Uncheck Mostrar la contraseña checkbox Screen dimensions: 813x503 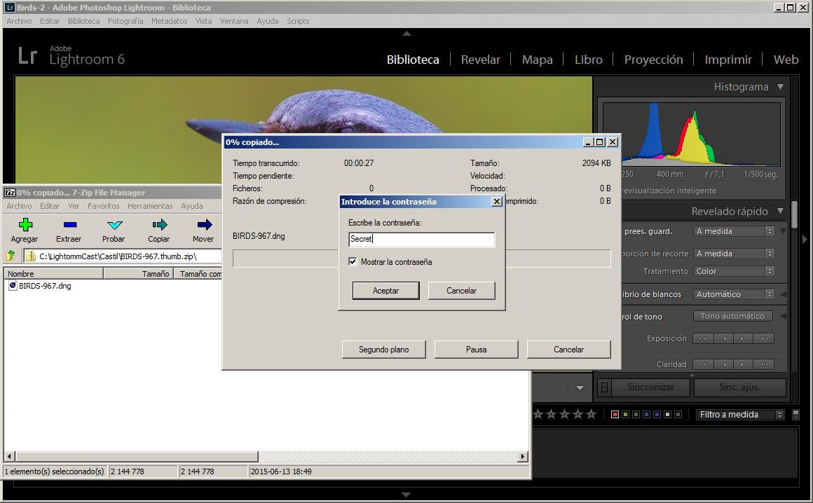[x=353, y=262]
